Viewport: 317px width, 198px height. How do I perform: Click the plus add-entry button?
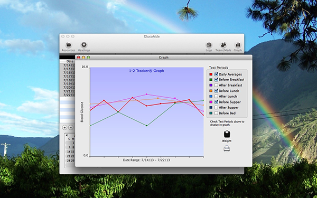(64, 127)
